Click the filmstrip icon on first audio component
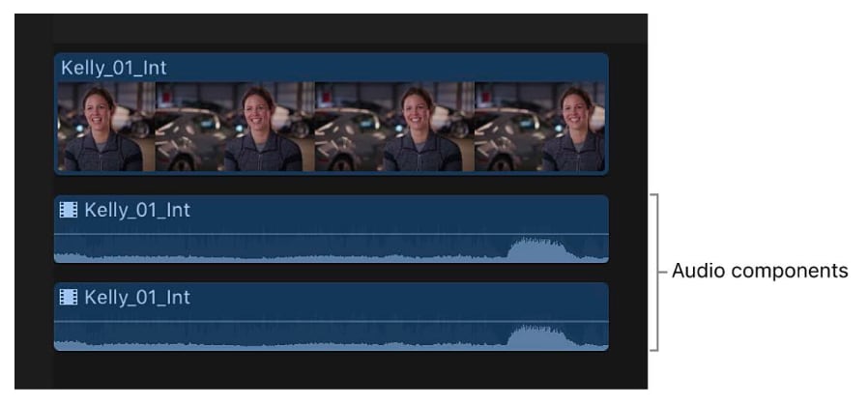The width and height of the screenshot is (868, 406). click(x=69, y=210)
